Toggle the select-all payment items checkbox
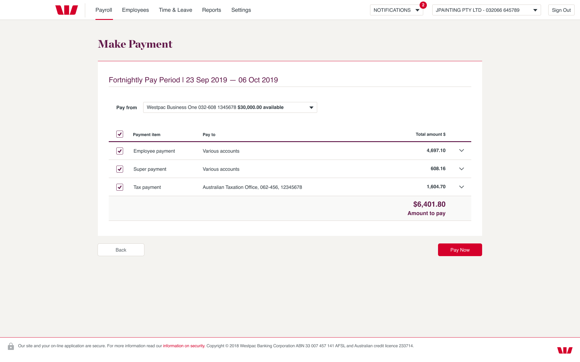 point(120,134)
